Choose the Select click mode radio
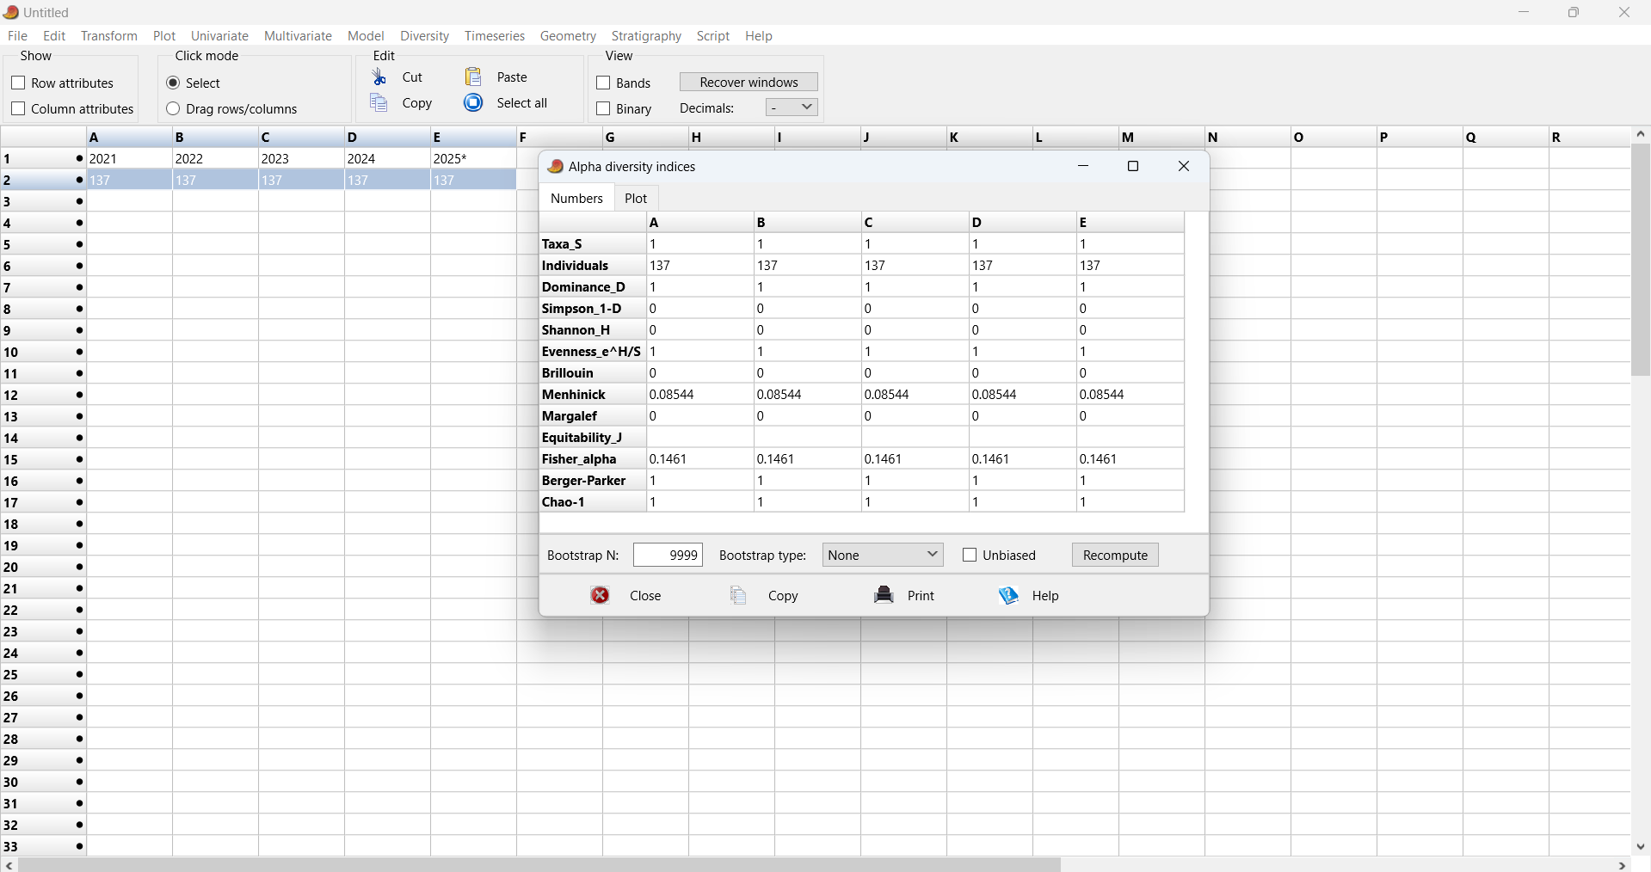The image size is (1651, 872). [173, 83]
